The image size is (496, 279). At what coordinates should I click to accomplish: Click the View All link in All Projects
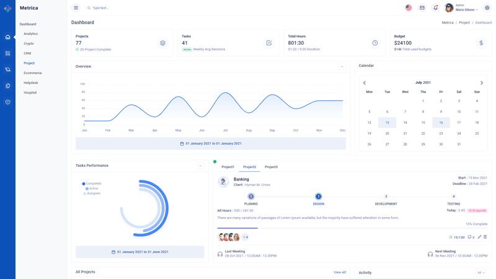click(340, 272)
